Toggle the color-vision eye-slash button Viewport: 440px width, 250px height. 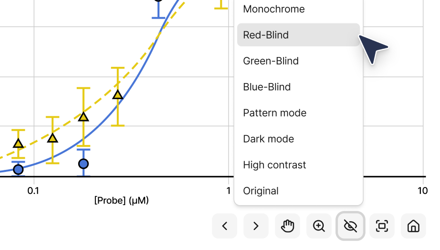(351, 226)
